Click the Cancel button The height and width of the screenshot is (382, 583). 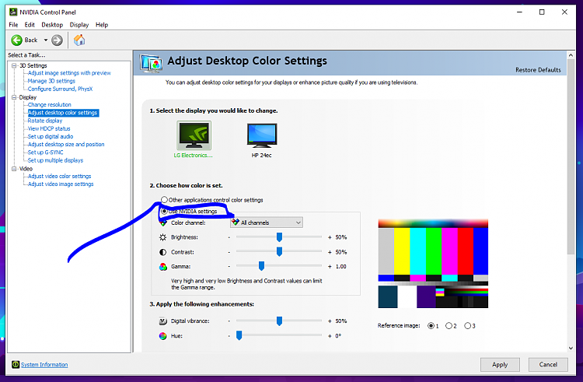[548, 365]
